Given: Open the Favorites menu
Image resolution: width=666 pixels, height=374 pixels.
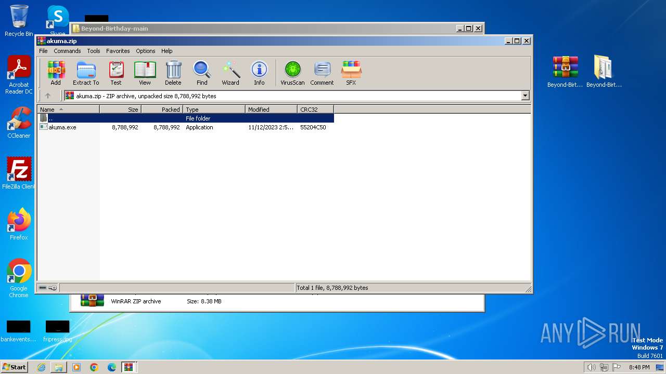Looking at the screenshot, I should click(118, 51).
